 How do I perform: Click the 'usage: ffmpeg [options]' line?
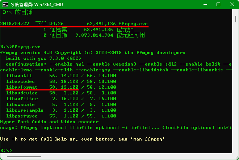tap(116, 128)
